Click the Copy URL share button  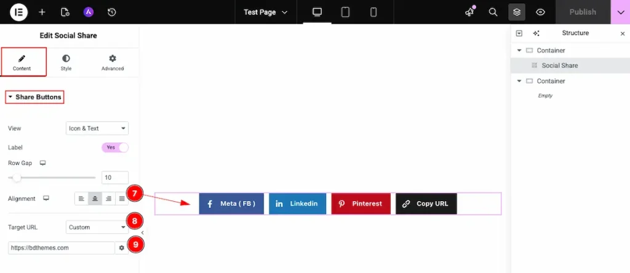pos(426,204)
